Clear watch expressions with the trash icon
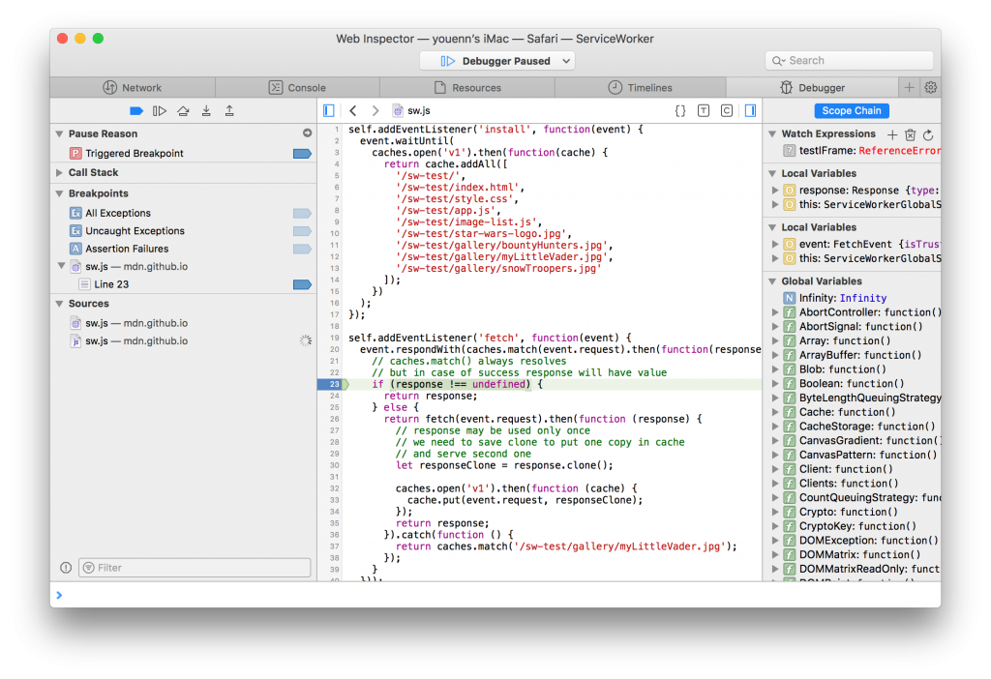The height and width of the screenshot is (679, 991). click(x=910, y=135)
